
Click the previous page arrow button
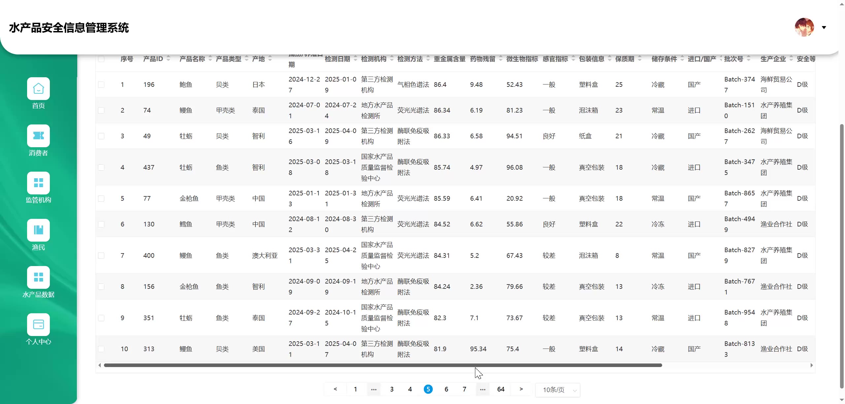click(x=335, y=389)
